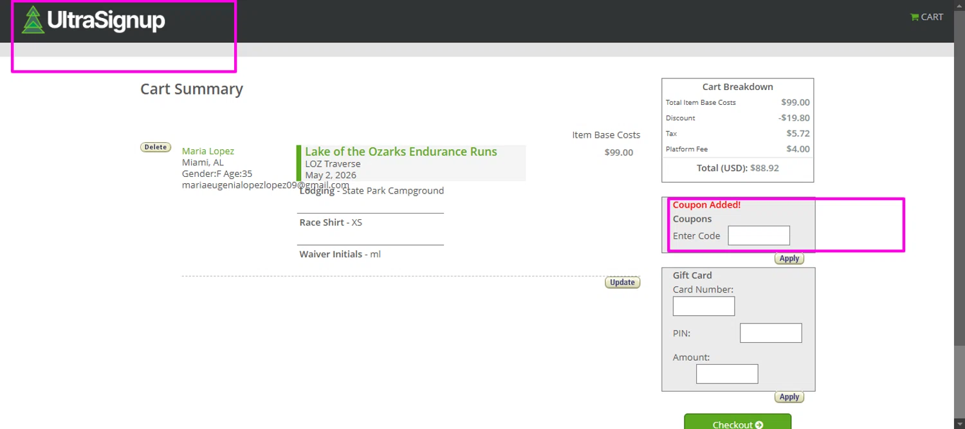Viewport: 965px width, 429px height.
Task: Click the UltraSignup tree logo
Action: (x=93, y=21)
